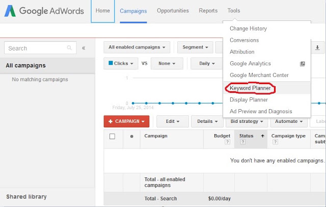Viewport: 326px width, 207px height.
Task: Open the Details dropdown
Action: (207, 121)
